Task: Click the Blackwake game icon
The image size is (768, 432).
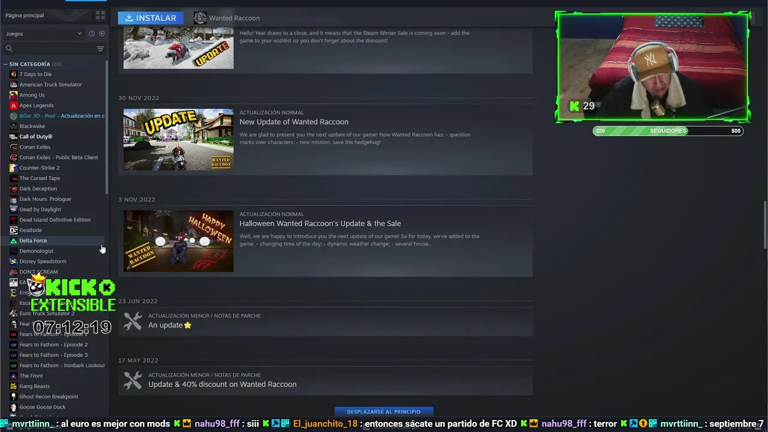Action: coord(14,126)
